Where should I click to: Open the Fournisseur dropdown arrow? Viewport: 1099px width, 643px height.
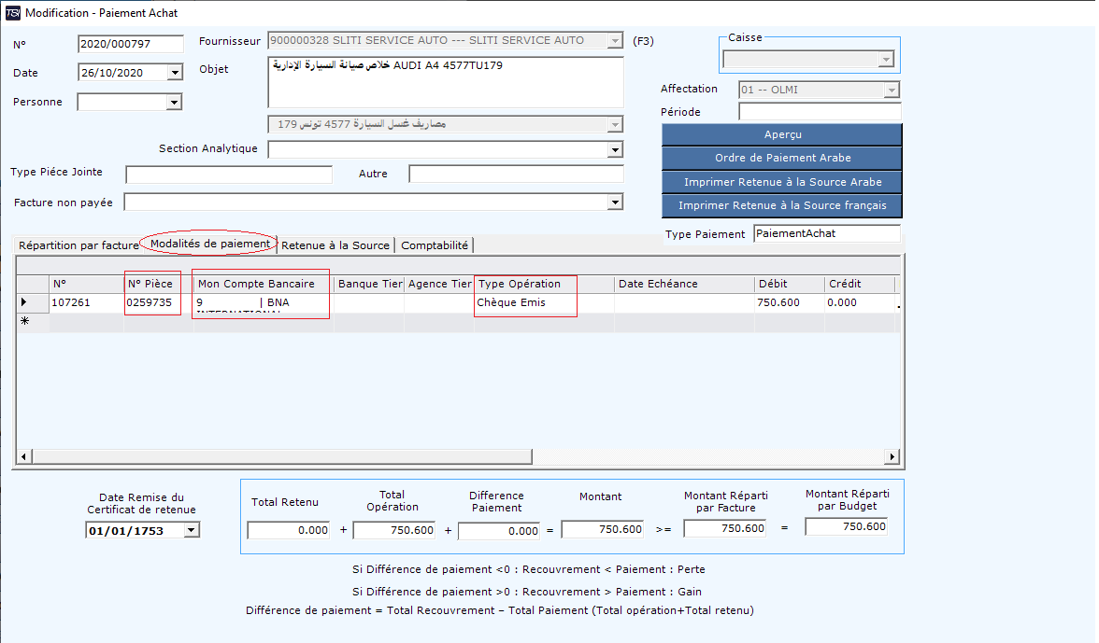pyautogui.click(x=615, y=40)
